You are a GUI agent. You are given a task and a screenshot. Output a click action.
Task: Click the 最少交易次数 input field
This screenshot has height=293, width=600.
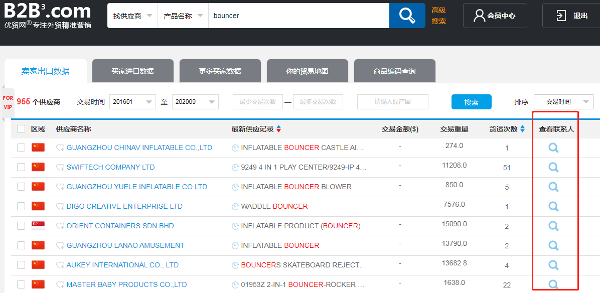point(257,102)
